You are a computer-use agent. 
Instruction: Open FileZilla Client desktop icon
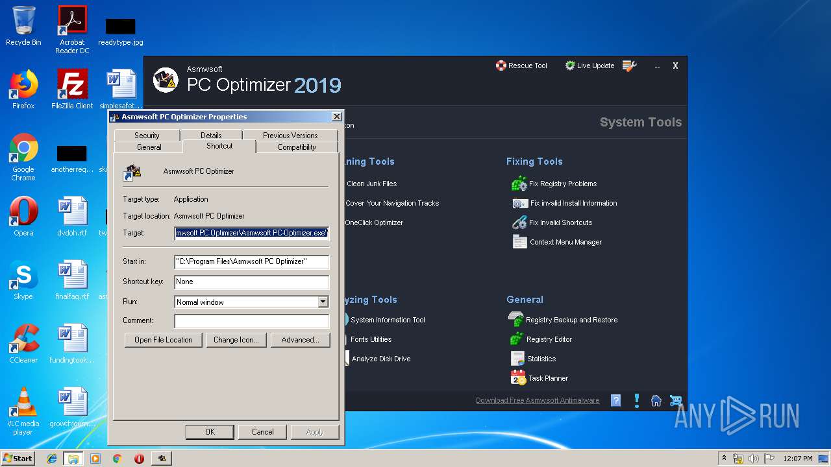[72, 90]
